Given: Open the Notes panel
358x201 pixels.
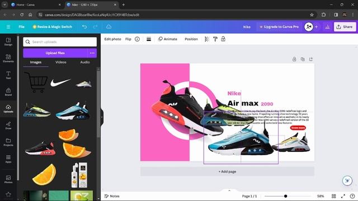Looking at the screenshot, I should [112, 196].
